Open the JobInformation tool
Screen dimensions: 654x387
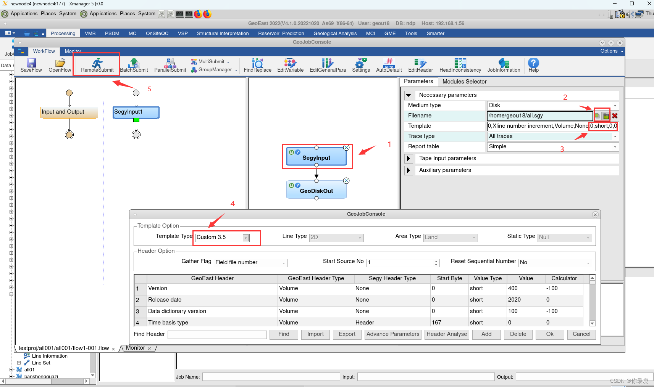[x=504, y=65]
